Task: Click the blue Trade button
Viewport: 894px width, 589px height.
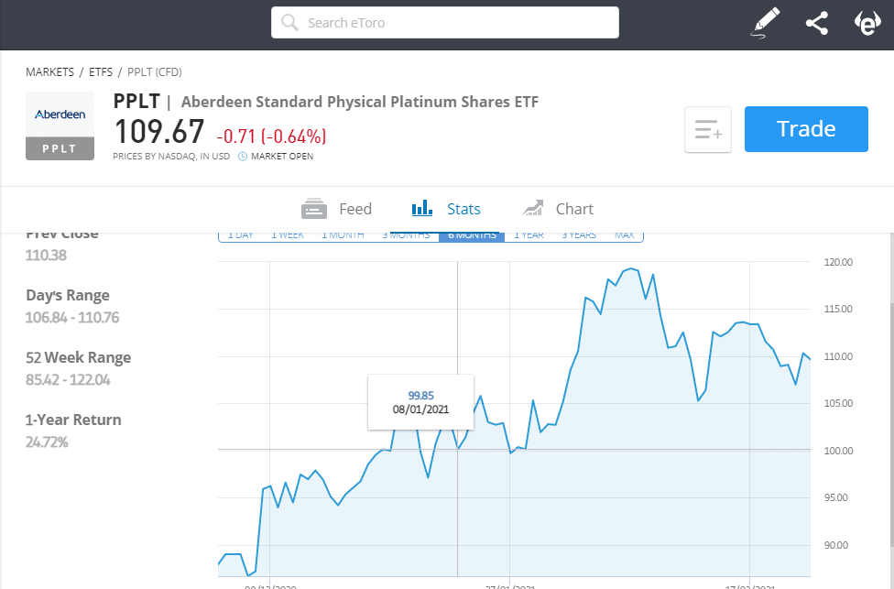Action: pyautogui.click(x=806, y=129)
